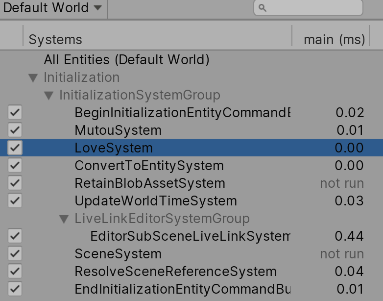Screen dimensions: 383x301
Task: Toggle BeginInitializationEntityCommandBuffer system checkbox
Action: tap(15, 112)
